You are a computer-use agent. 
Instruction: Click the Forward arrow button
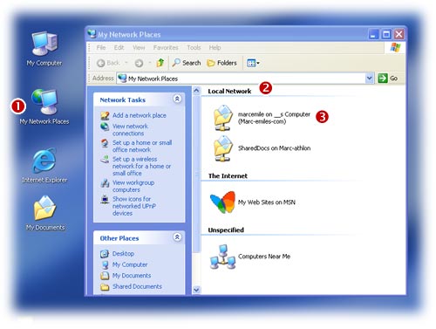point(139,63)
